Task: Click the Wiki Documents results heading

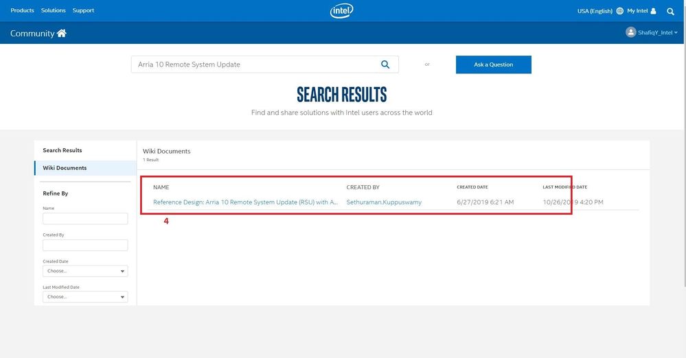Action: [x=167, y=152]
